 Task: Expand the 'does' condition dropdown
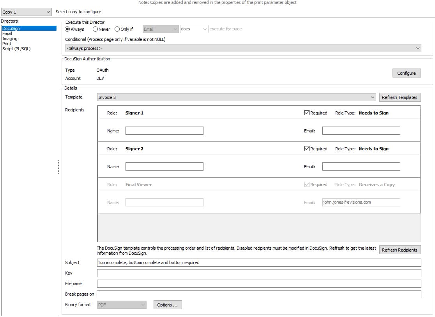pos(205,29)
